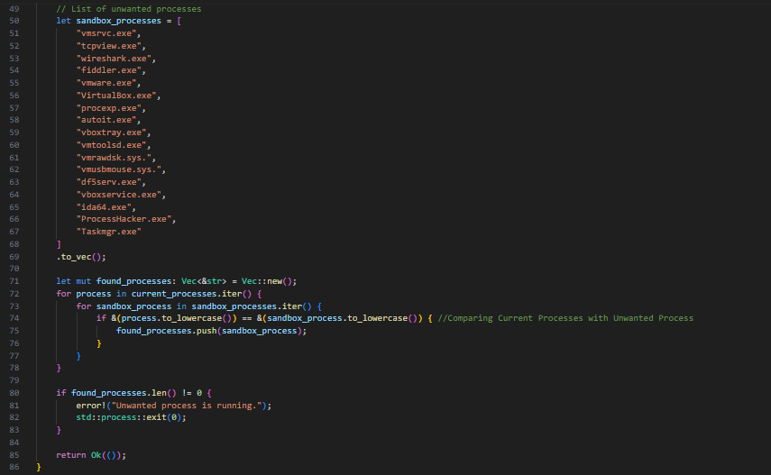Click line number 72 in the gutter
Viewport: 771px width, 475px height.
tap(14, 294)
